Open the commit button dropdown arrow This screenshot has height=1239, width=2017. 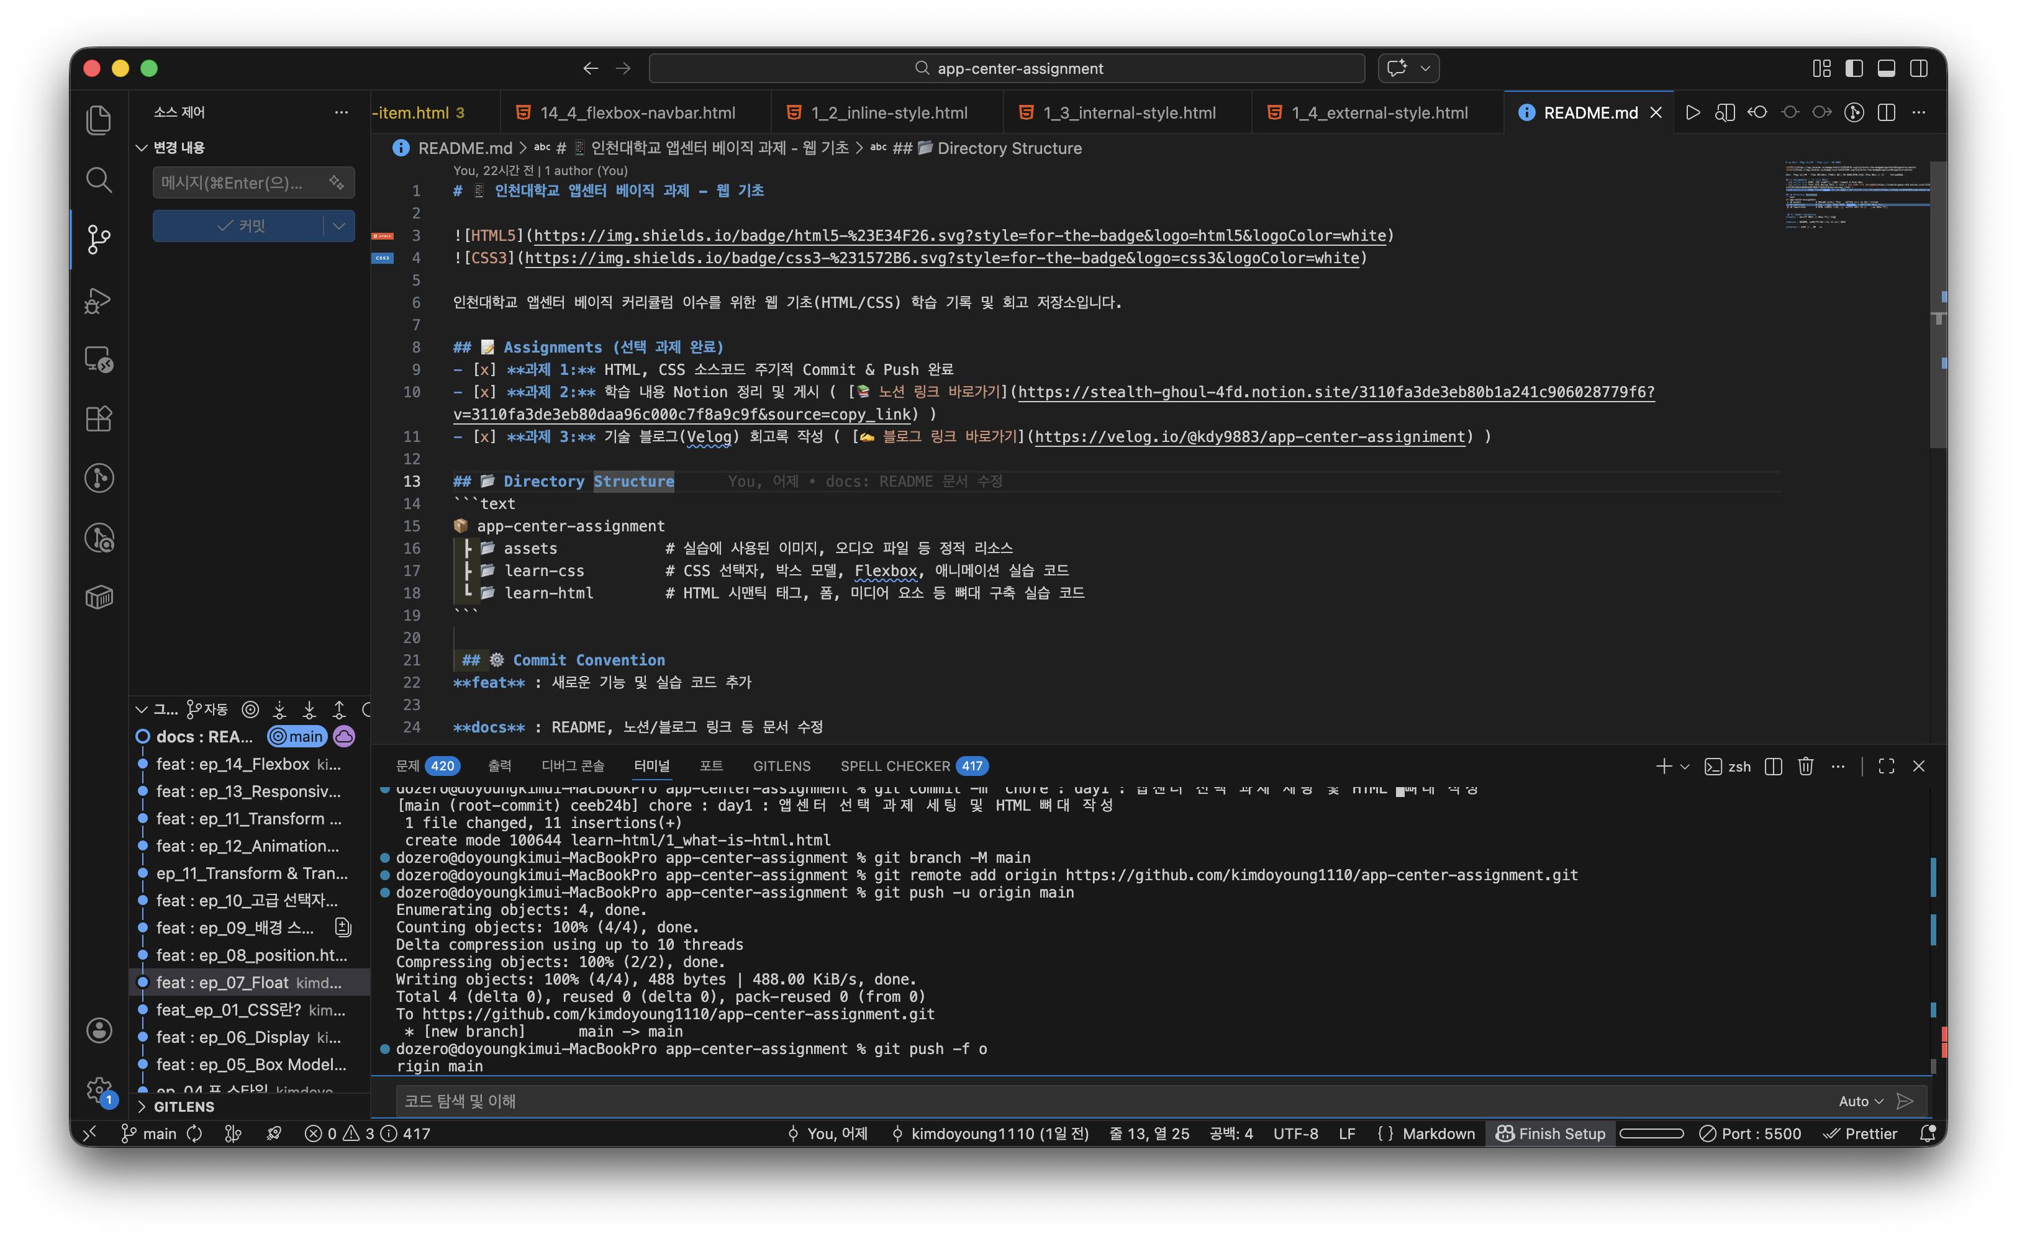pyautogui.click(x=338, y=226)
